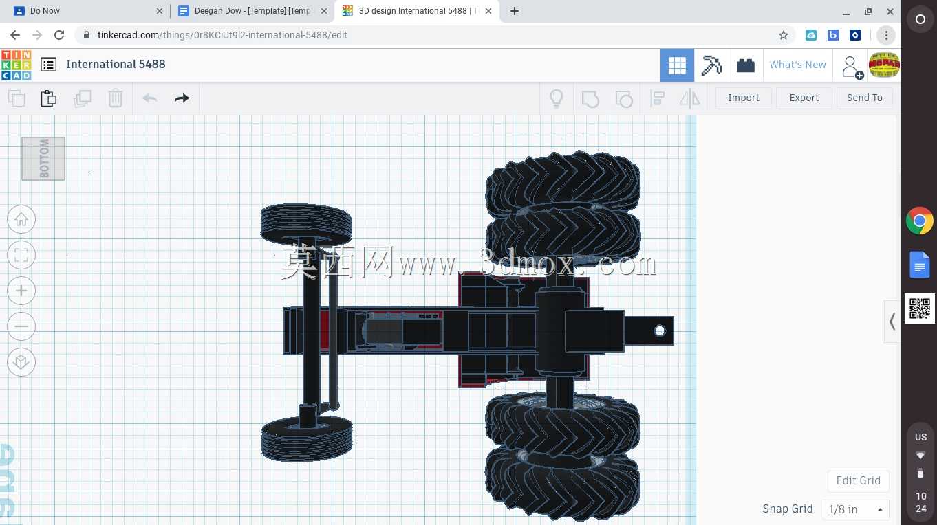
Task: Expand the collapsed shapes panel chevron
Action: pos(892,321)
